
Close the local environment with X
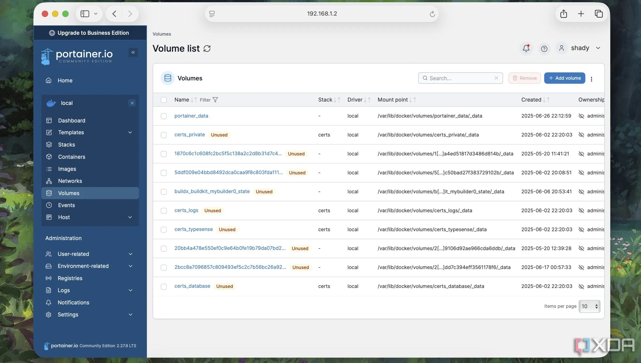[132, 103]
